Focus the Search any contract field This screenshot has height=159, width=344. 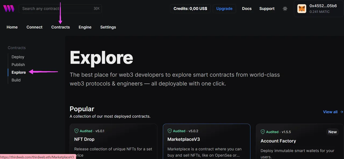[60, 9]
